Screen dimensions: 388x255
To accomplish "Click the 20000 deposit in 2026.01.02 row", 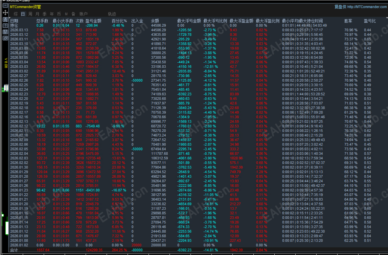I will tap(137, 245).
